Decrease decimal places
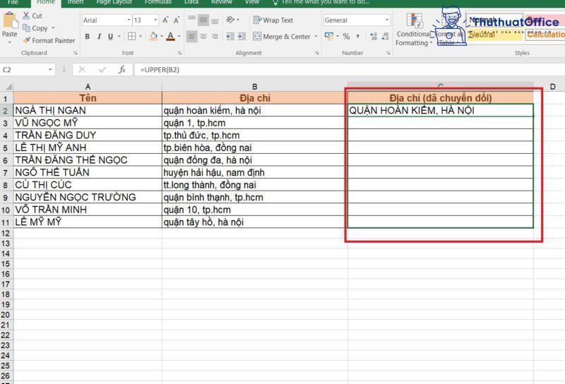This screenshot has height=384, width=565. (385, 37)
